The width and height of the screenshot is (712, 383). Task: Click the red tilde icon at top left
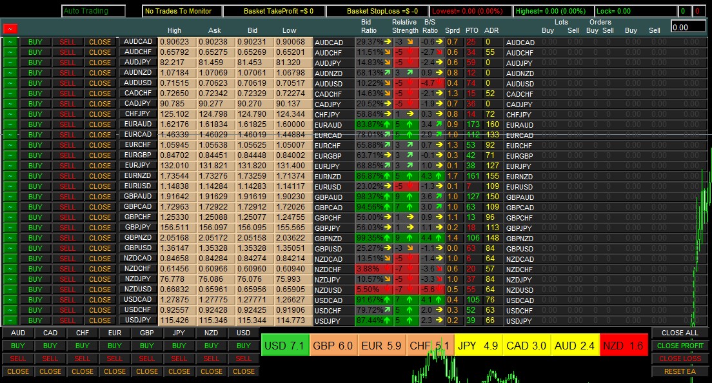[x=10, y=28]
